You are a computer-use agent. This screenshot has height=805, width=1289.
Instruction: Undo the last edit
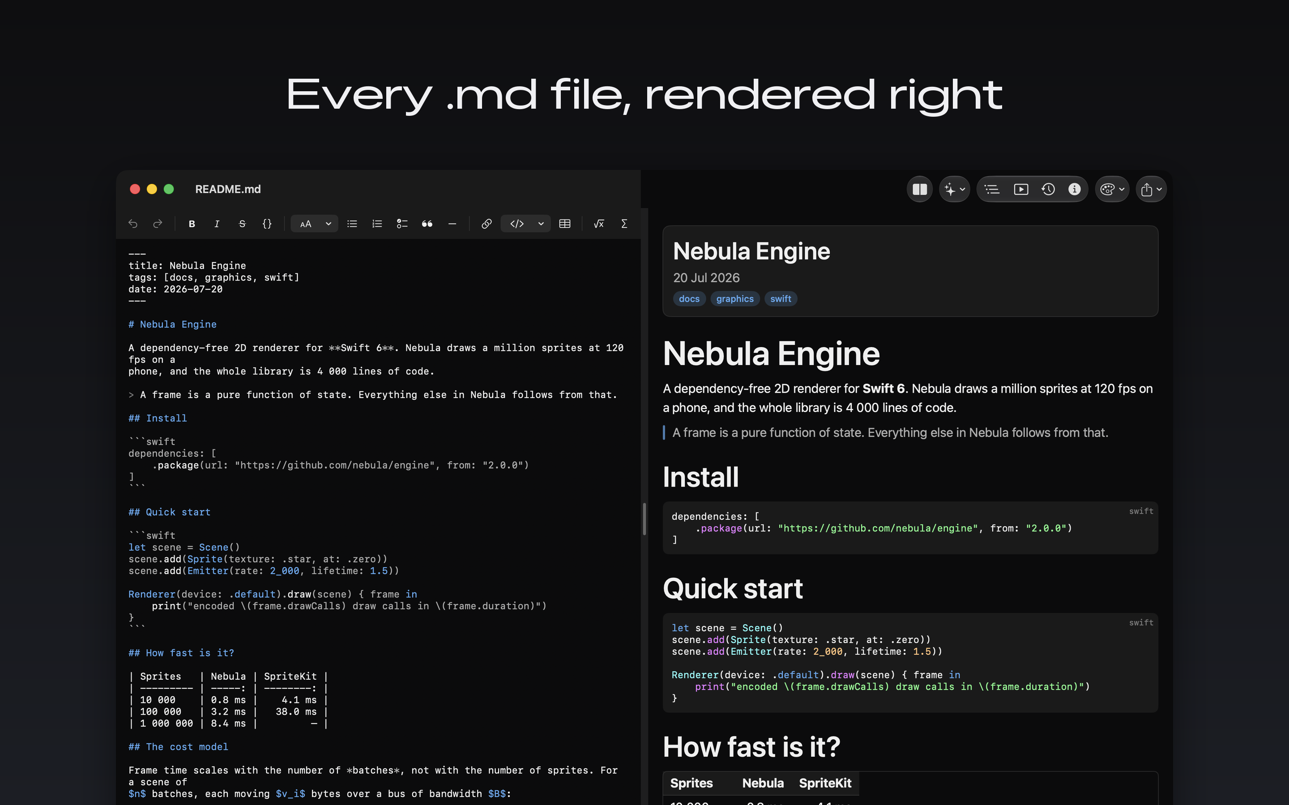tap(133, 224)
